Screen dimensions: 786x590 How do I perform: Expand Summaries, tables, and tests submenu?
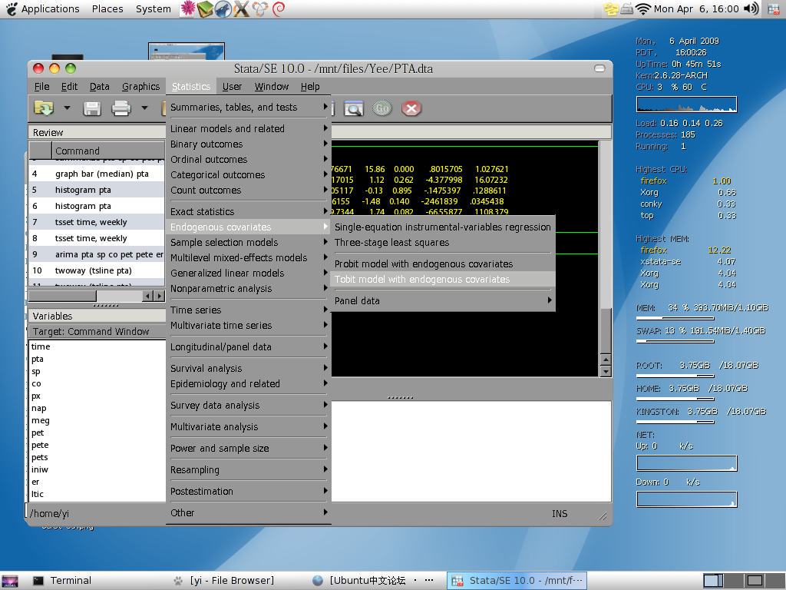[x=249, y=107]
